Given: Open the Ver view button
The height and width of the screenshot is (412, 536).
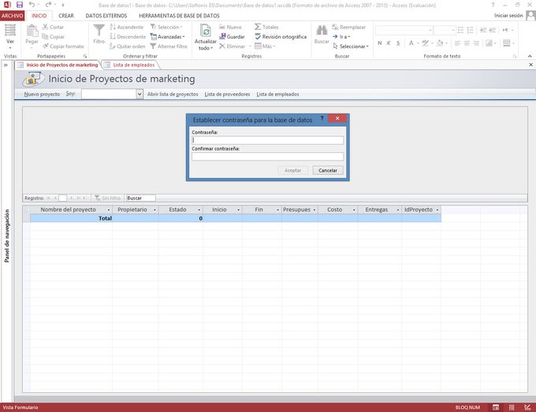Looking at the screenshot, I should point(10,35).
